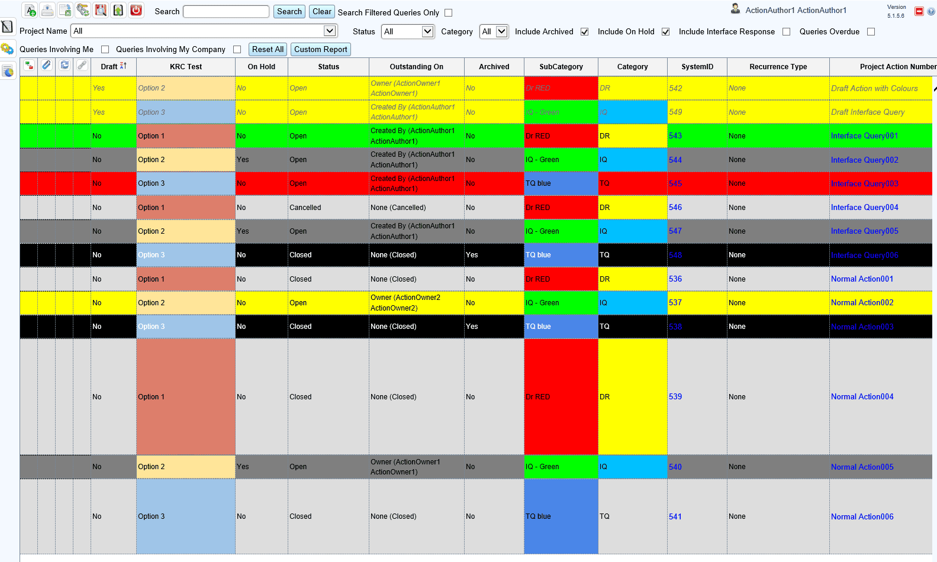The image size is (937, 562).
Task: Toggle Search Filtered Queries Only checkbox
Action: click(x=449, y=13)
